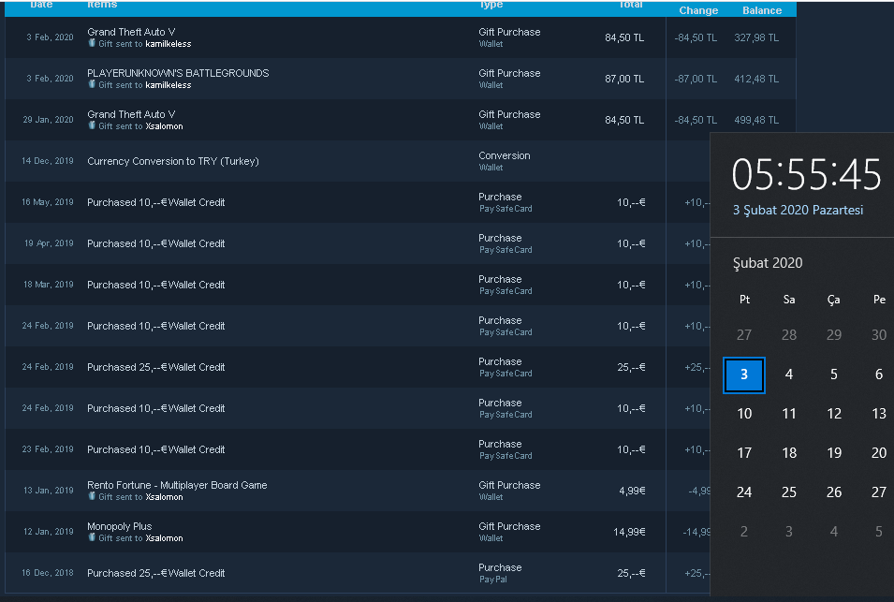Click the 14,99€ total amount
894x602 pixels.
tap(629, 532)
